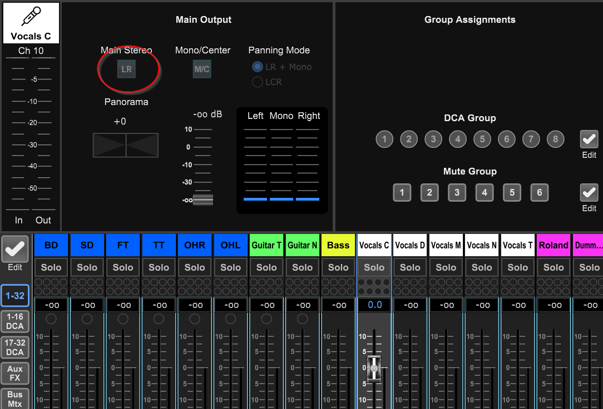The image size is (603, 409).
Task: Click the BD channel pan knob
Action: (x=51, y=319)
